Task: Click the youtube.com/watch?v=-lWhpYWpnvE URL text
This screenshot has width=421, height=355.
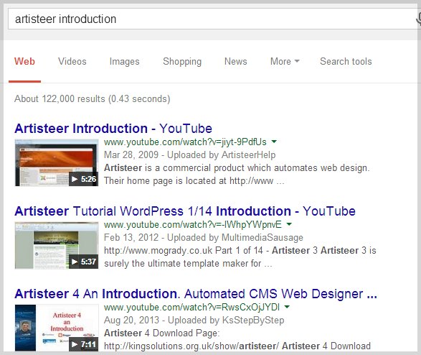Action: pyautogui.click(x=193, y=224)
